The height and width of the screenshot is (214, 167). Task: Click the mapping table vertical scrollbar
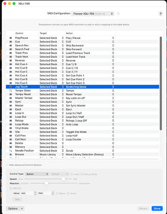pos(161,83)
